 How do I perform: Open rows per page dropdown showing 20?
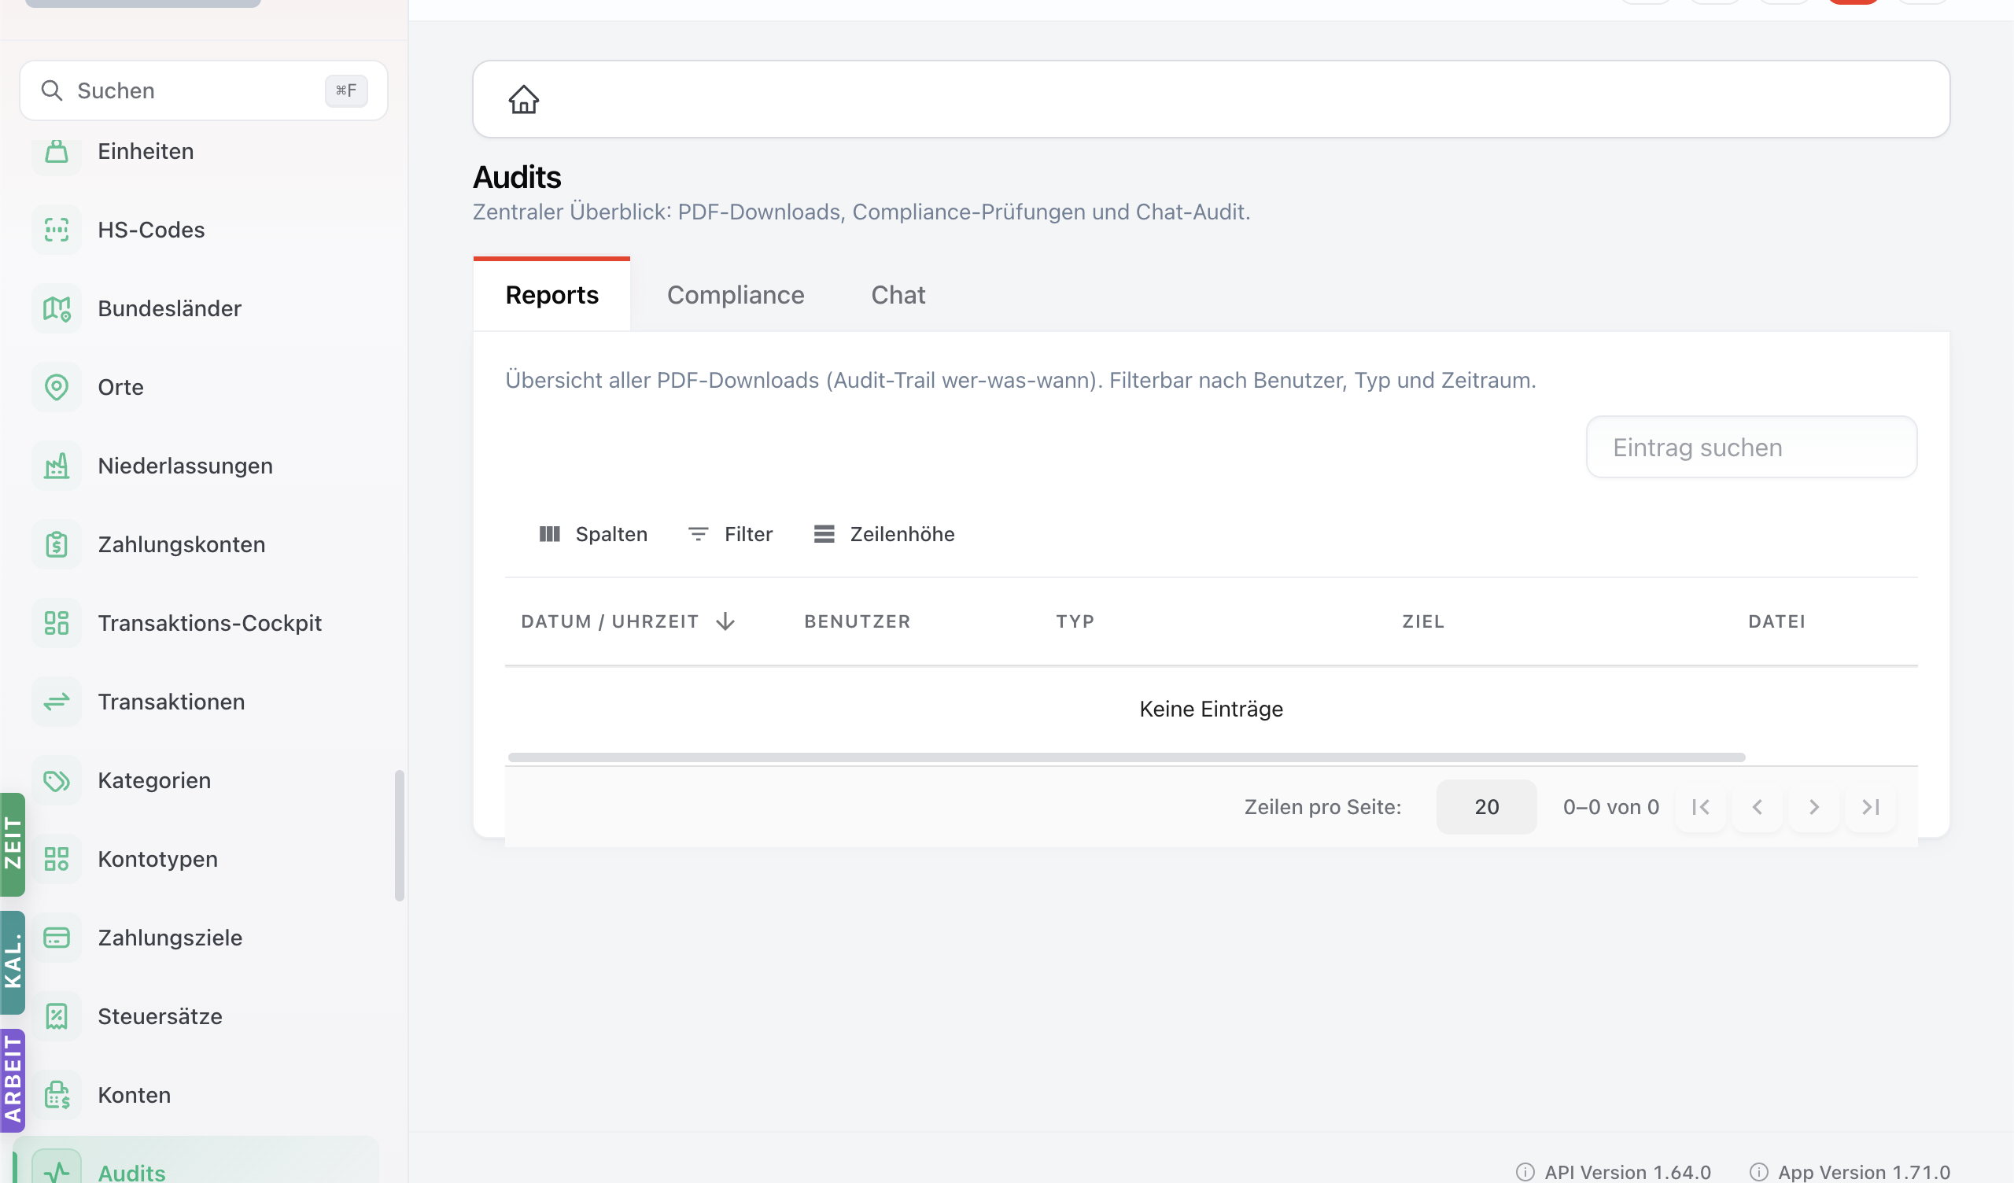[1486, 807]
